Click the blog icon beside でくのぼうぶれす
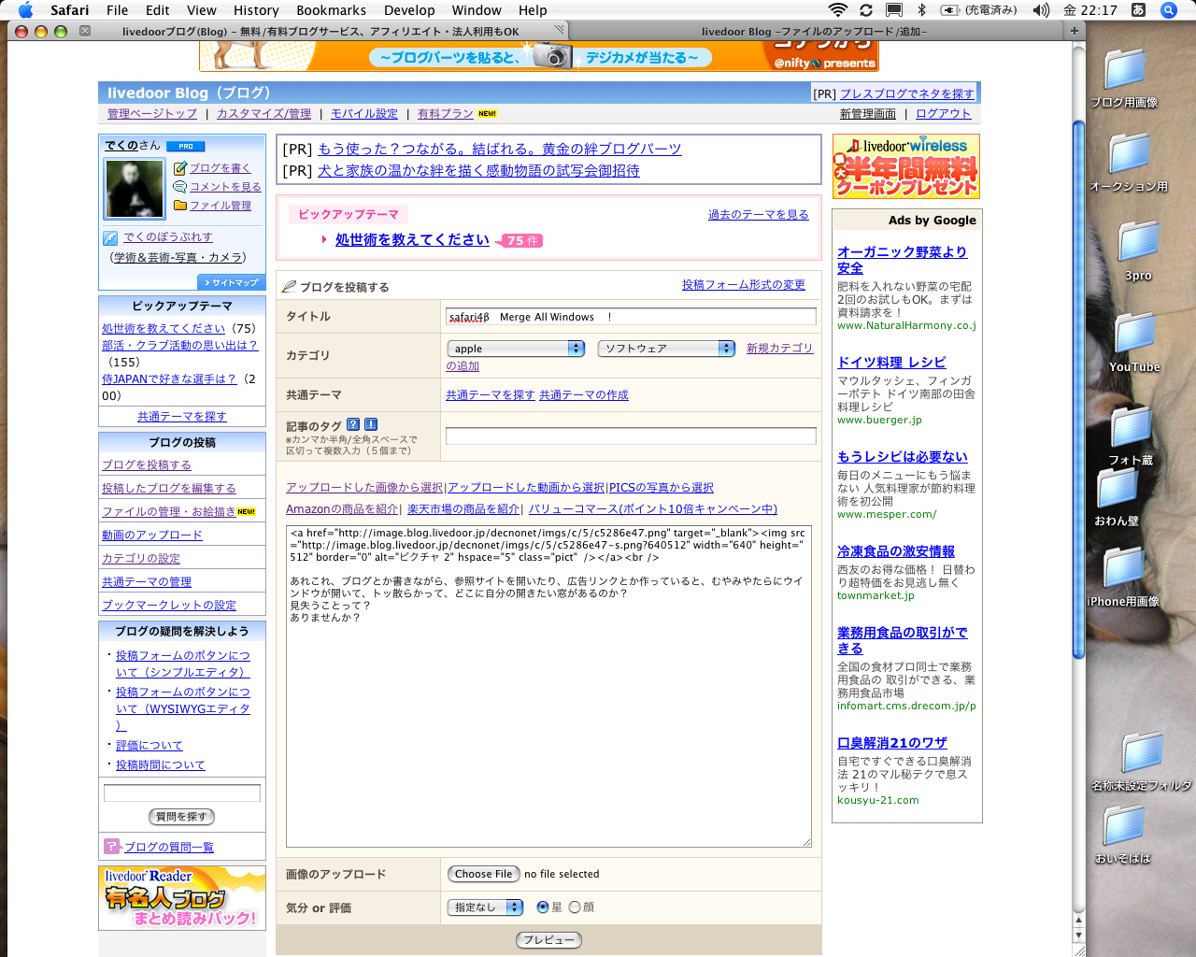Screen dimensions: 1196x957 110,238
